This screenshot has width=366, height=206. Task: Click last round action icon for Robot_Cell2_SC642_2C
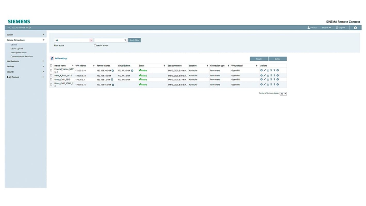[x=278, y=84]
